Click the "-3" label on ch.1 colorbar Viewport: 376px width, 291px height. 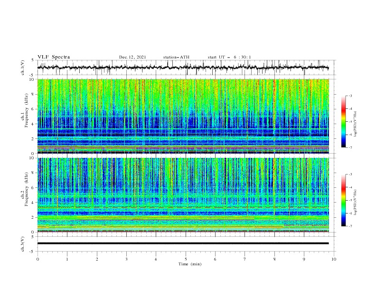click(x=350, y=96)
